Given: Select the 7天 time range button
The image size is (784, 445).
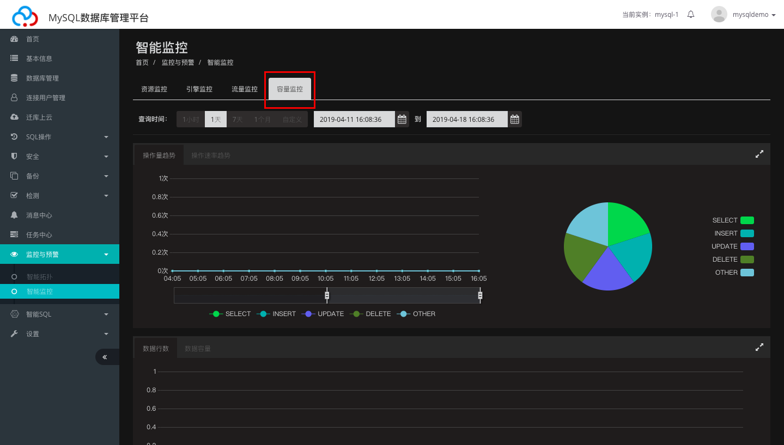Looking at the screenshot, I should [x=238, y=119].
